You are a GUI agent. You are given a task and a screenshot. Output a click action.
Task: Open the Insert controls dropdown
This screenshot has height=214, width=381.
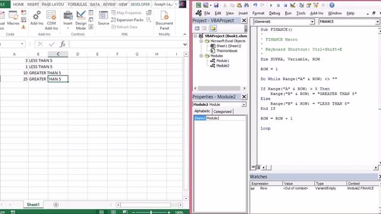click(68, 21)
